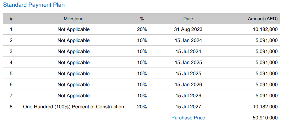The width and height of the screenshot is (284, 128).
Task: Click the Date column header
Action: (x=188, y=19)
